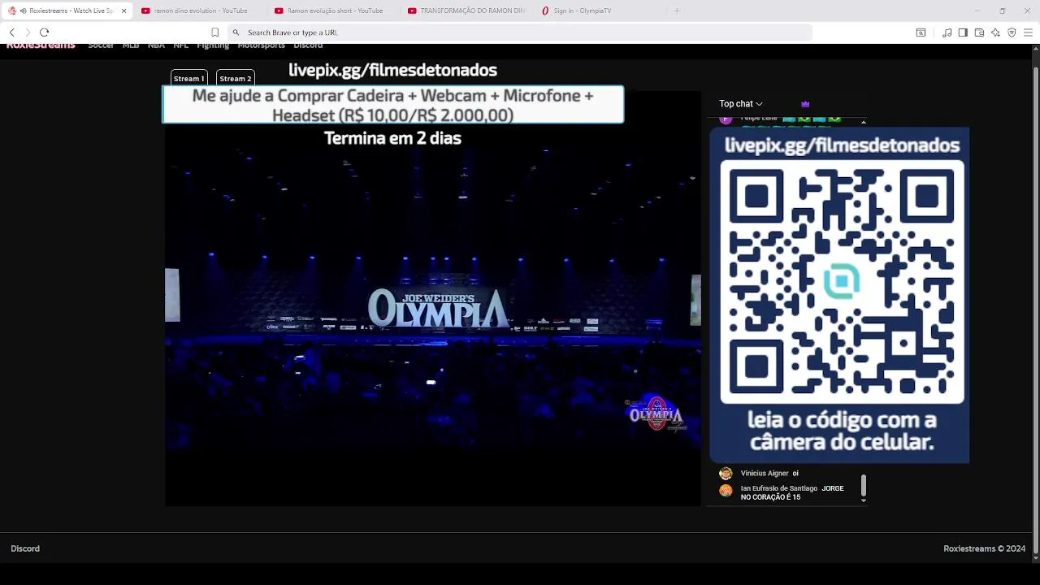Click the Olympia stage video player
The height and width of the screenshot is (585, 1040).
432,298
